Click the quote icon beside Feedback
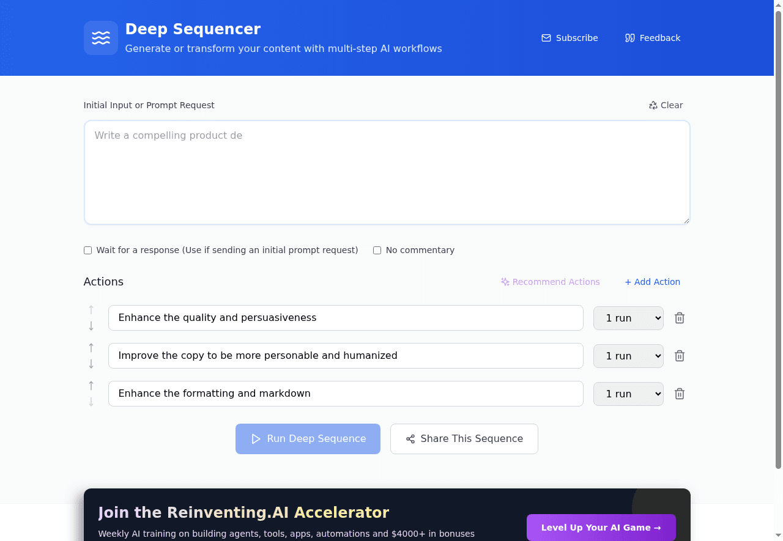 pyautogui.click(x=629, y=38)
